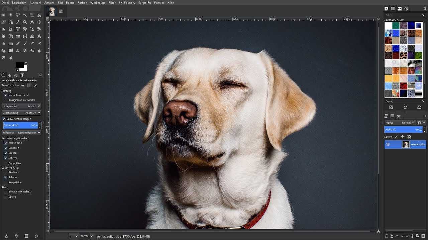Refresh patterns button
Screen dimensions: 428x240
405,107
